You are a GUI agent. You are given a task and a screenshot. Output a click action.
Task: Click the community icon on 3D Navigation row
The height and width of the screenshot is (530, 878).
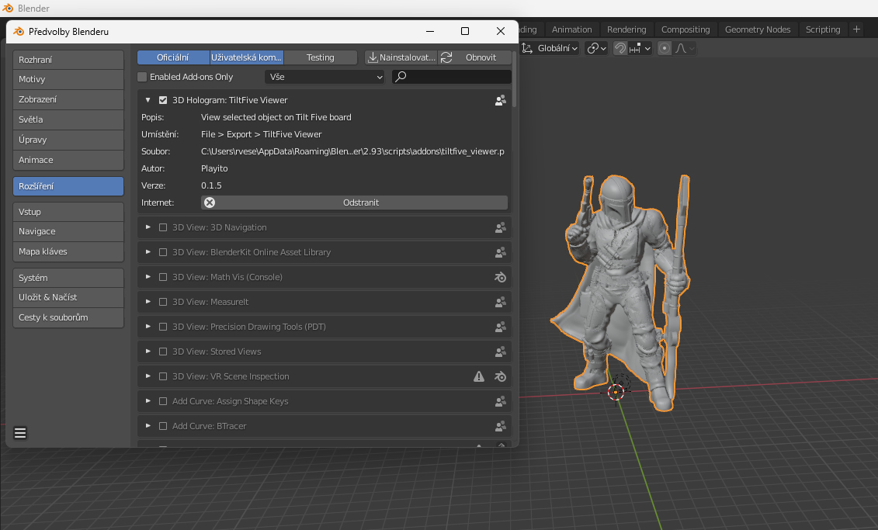coord(500,228)
